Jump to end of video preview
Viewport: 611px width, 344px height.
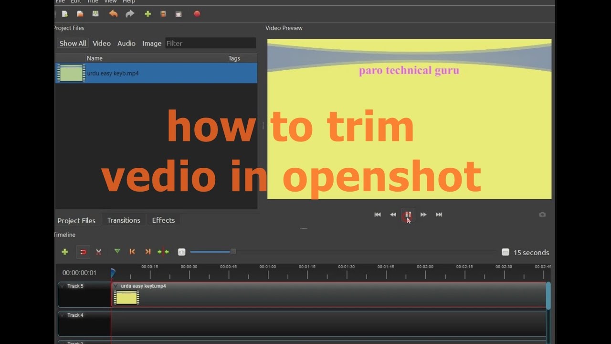point(439,215)
